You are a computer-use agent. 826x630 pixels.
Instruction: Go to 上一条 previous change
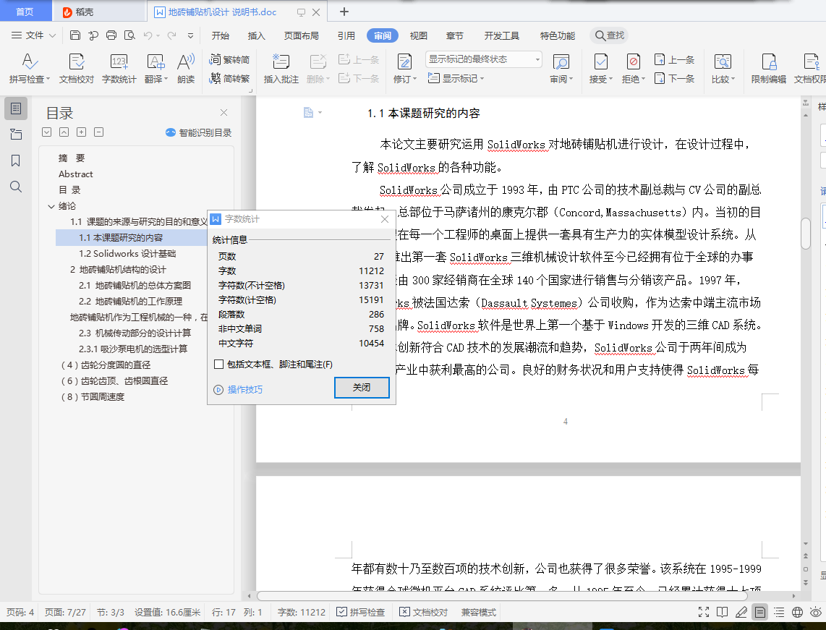coord(674,59)
